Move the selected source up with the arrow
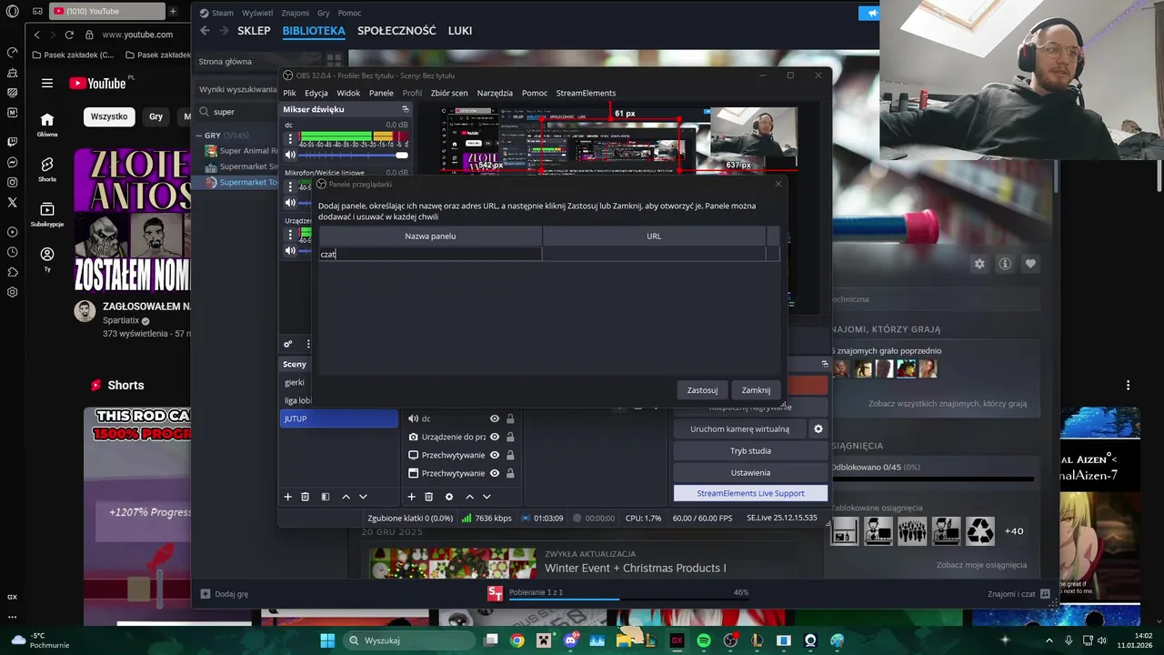This screenshot has height=655, width=1164. 469,497
